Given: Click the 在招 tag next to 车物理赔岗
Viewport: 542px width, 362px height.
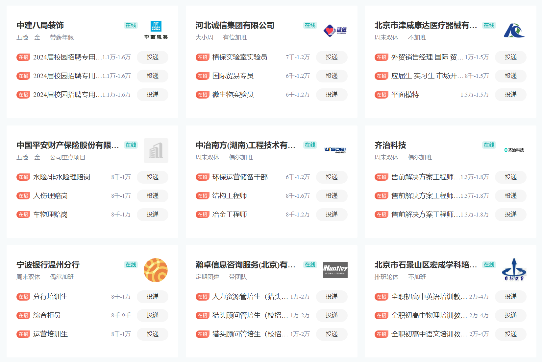Looking at the screenshot, I should pyautogui.click(x=23, y=215).
